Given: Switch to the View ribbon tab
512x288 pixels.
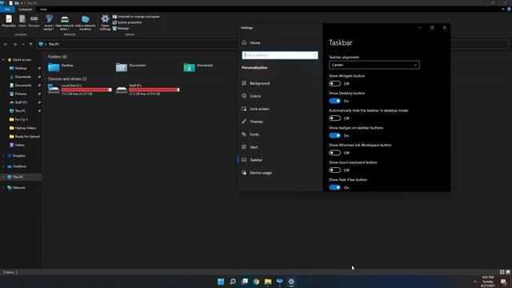Looking at the screenshot, I should (43, 9).
